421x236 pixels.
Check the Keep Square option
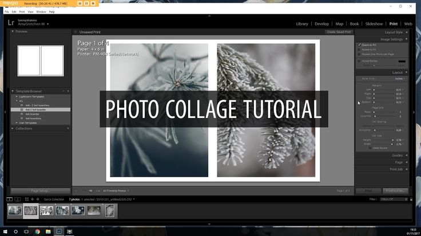pos(370,148)
